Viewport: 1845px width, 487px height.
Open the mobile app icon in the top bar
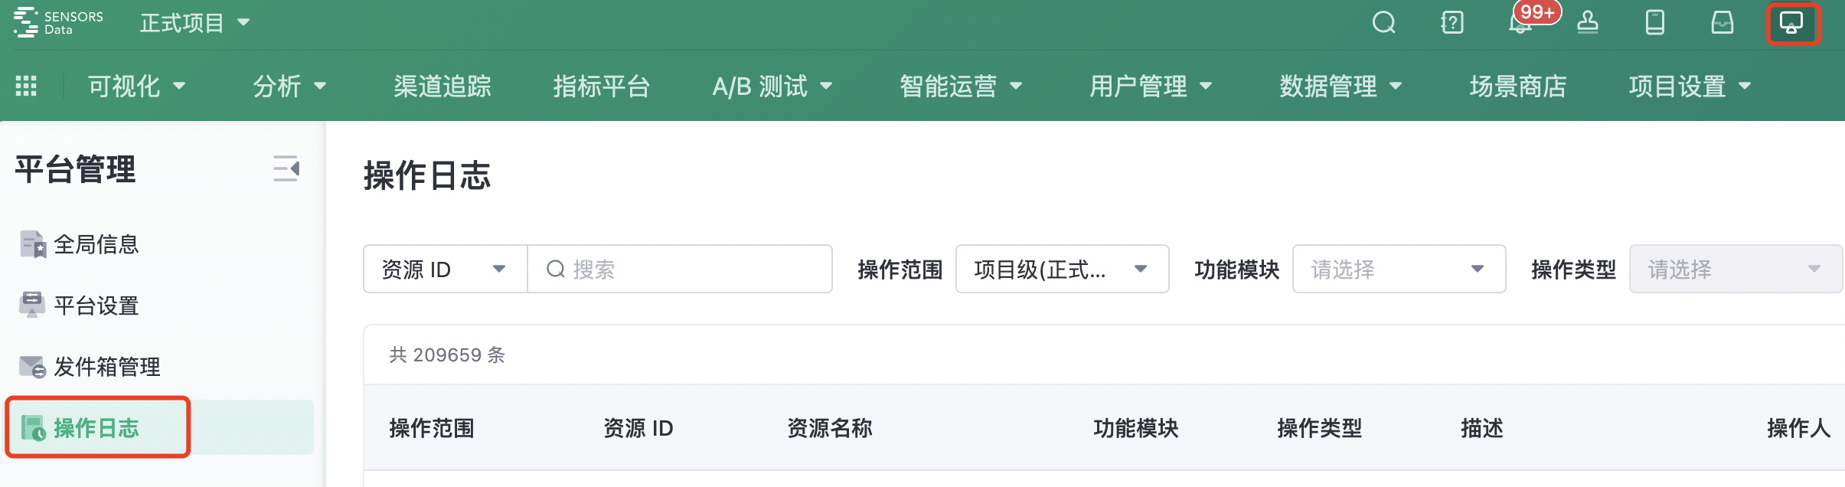coord(1654,22)
